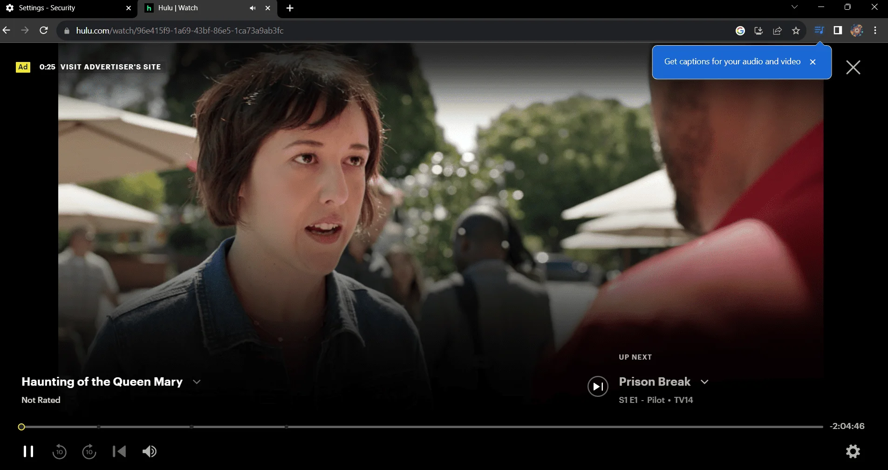Click the Prison Break title

[655, 382]
